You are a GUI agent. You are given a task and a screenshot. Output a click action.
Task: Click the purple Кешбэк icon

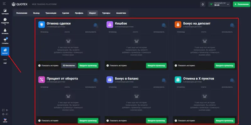(109, 25)
